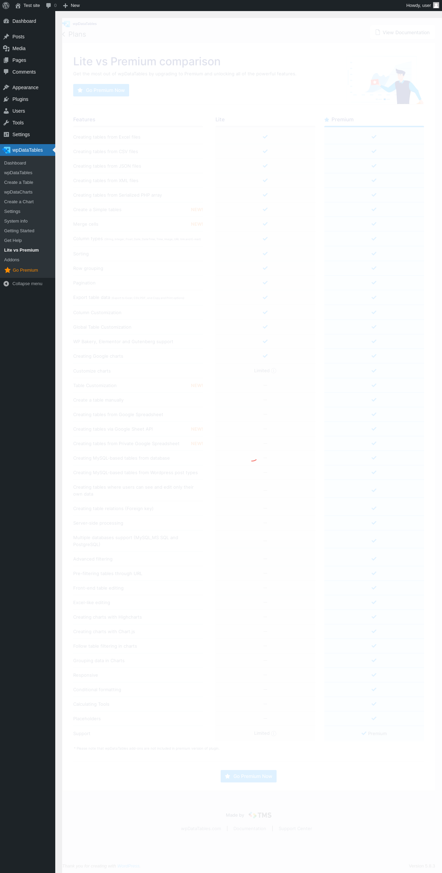Open Support Center footer link

(295, 828)
